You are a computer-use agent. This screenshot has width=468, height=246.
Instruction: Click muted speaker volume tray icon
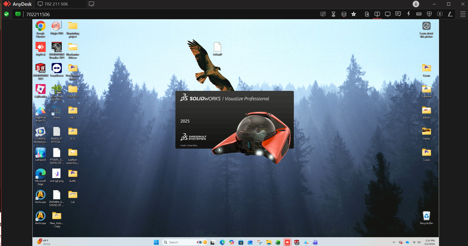[419, 242]
